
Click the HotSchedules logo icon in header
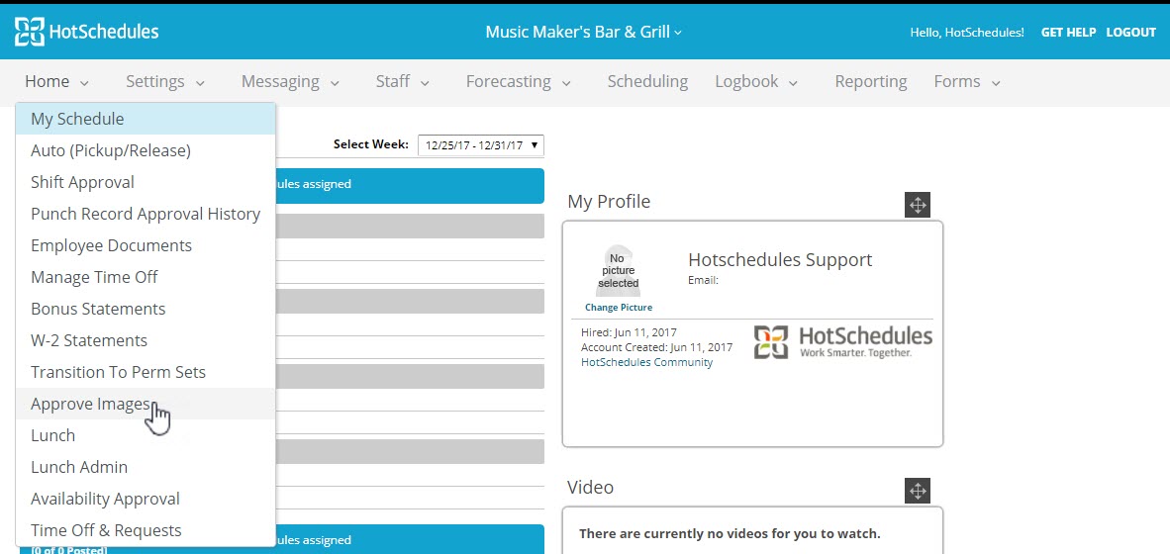[x=29, y=32]
